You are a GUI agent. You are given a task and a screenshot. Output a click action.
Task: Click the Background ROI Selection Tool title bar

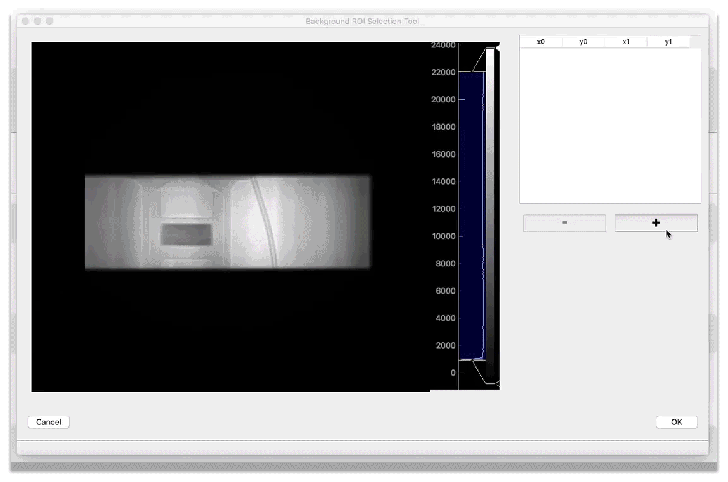(x=362, y=21)
